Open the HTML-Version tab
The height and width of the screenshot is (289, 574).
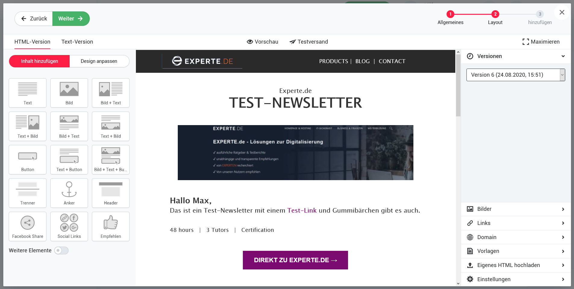32,42
